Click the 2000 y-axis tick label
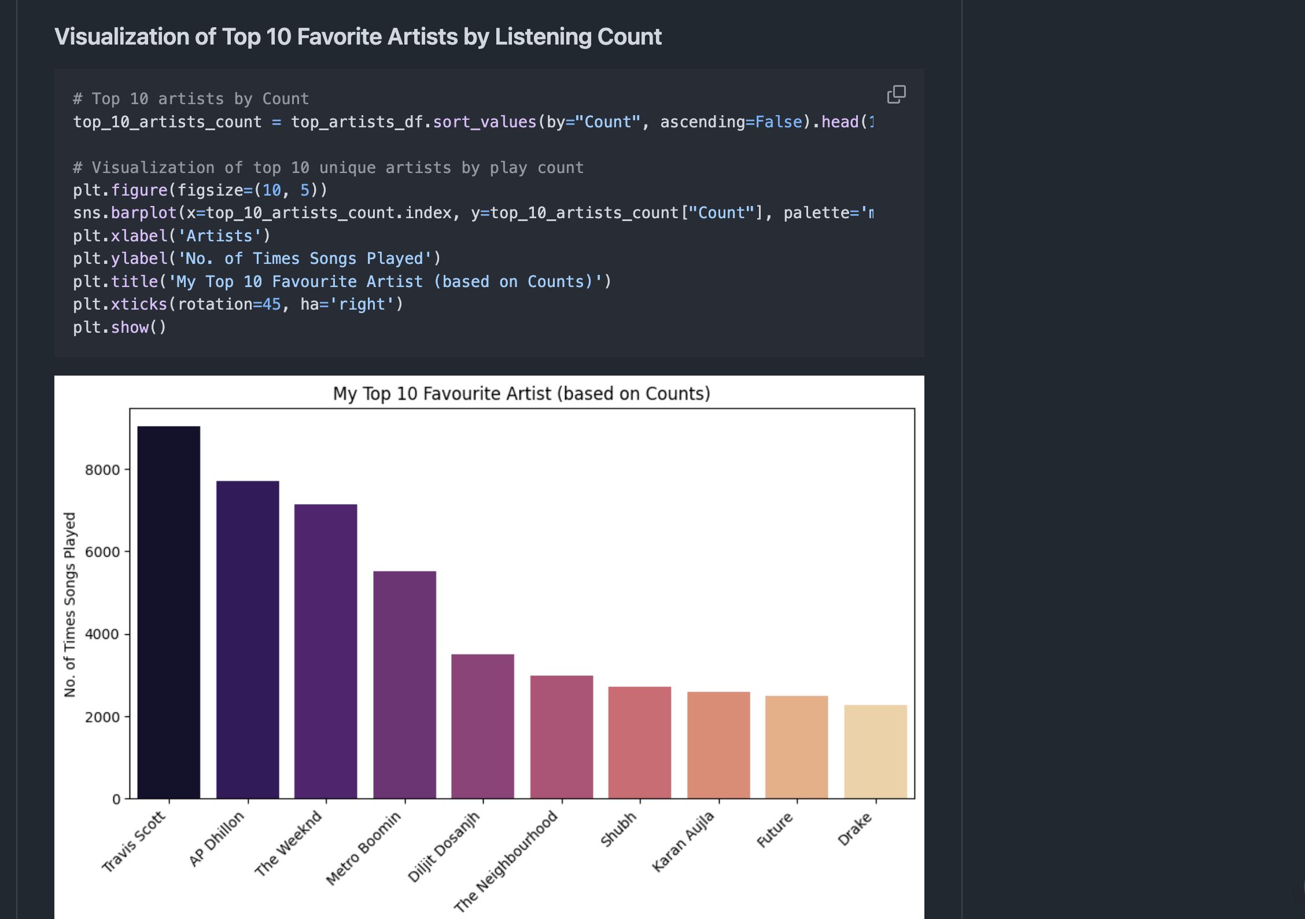 (x=102, y=717)
